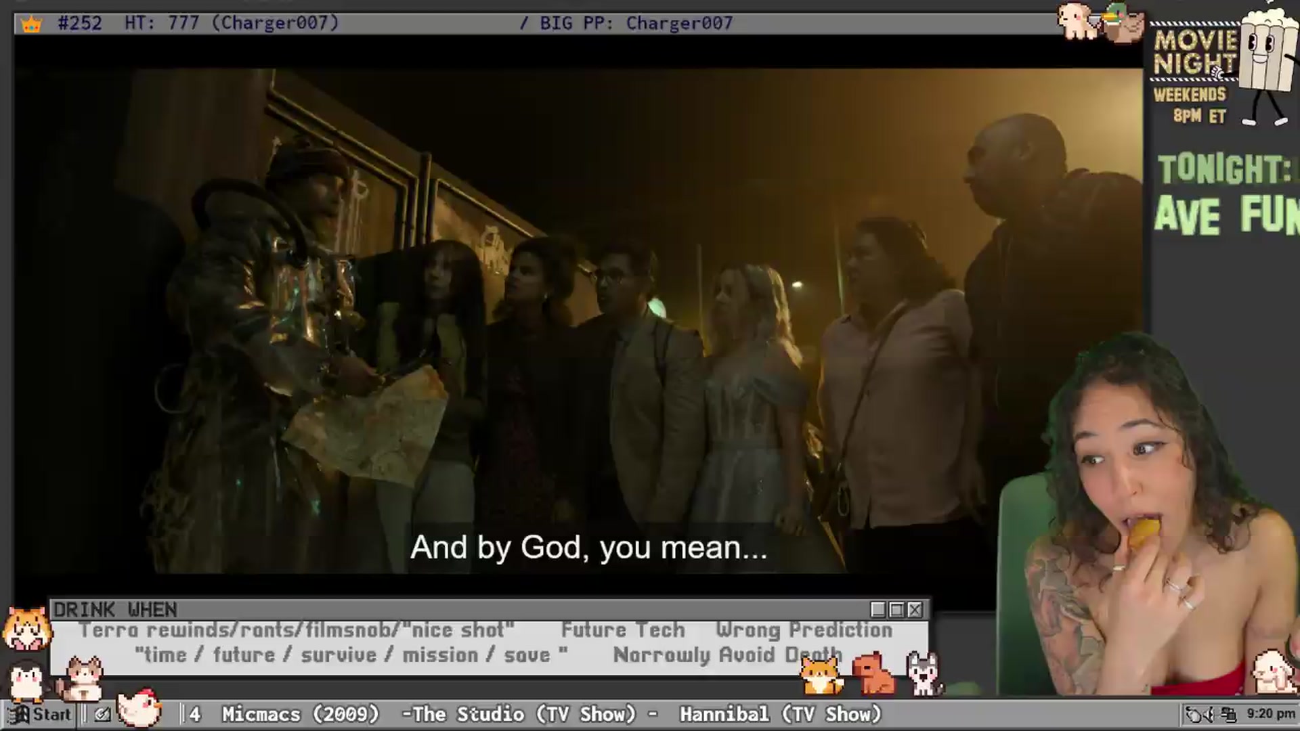Click the 'Terra rewinds/rants/filmsnob' rule
This screenshot has width=1300, height=731.
click(x=297, y=630)
